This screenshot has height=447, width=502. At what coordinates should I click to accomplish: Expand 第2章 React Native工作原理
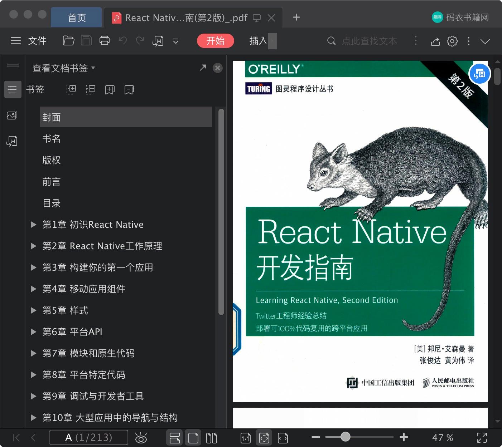(x=34, y=246)
